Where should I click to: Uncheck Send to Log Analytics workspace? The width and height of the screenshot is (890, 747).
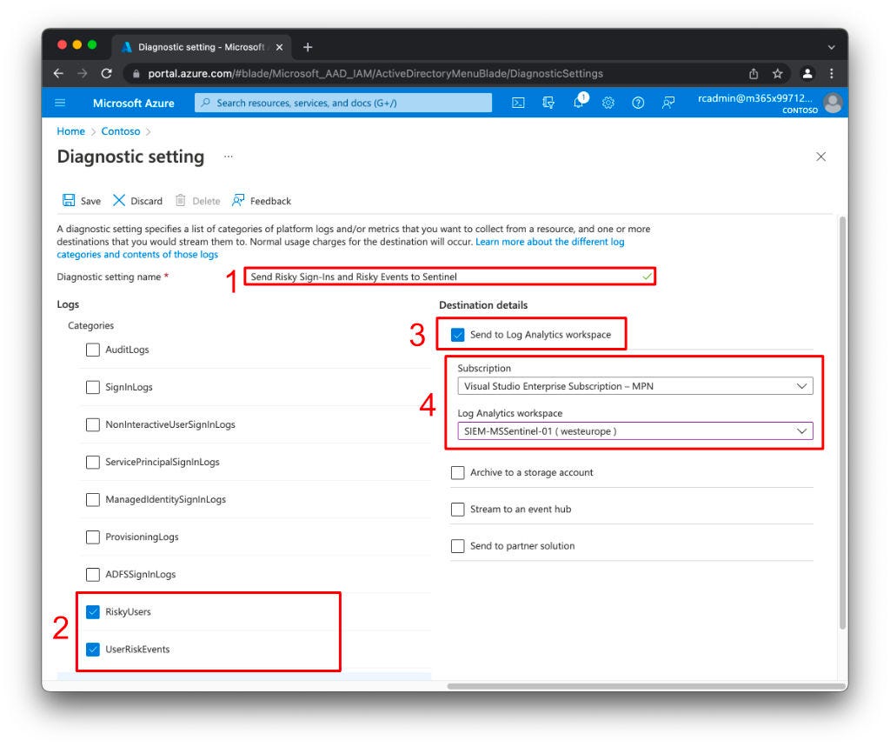[x=457, y=335]
